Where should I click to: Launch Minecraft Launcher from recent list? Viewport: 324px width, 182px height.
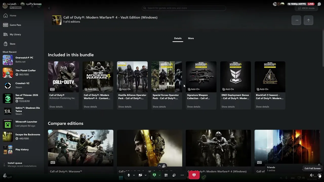pyautogui.click(x=22, y=124)
